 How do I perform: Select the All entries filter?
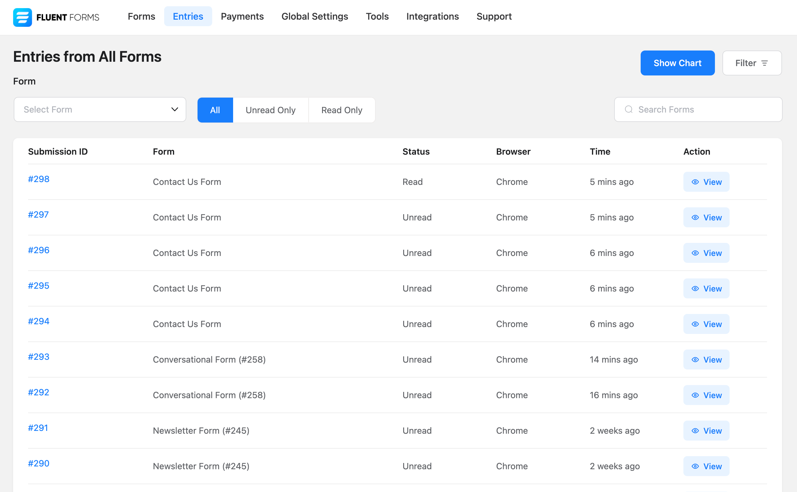[215, 110]
